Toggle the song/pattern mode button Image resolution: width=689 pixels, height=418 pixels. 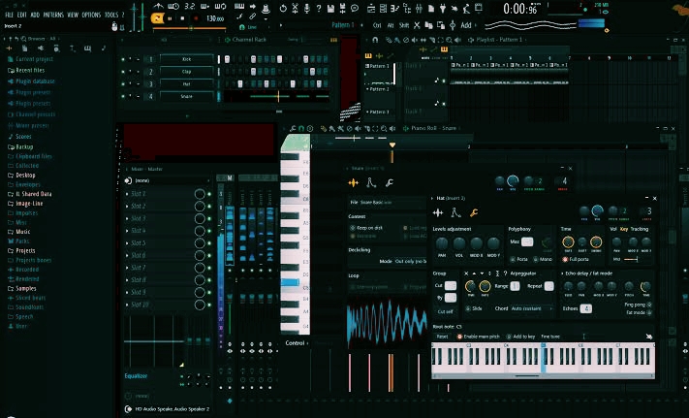pos(157,18)
